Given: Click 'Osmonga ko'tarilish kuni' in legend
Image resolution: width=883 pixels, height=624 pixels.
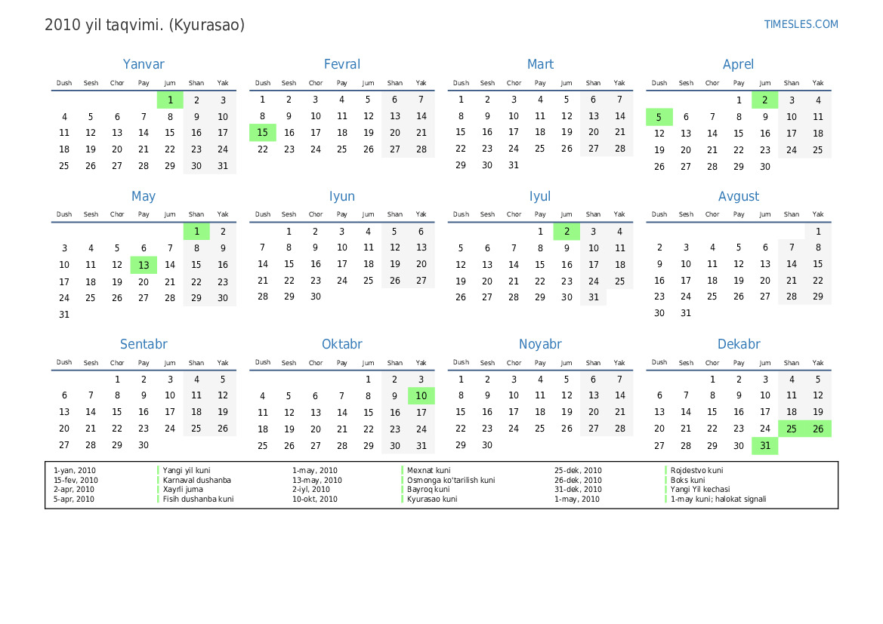Looking at the screenshot, I should pos(451,480).
